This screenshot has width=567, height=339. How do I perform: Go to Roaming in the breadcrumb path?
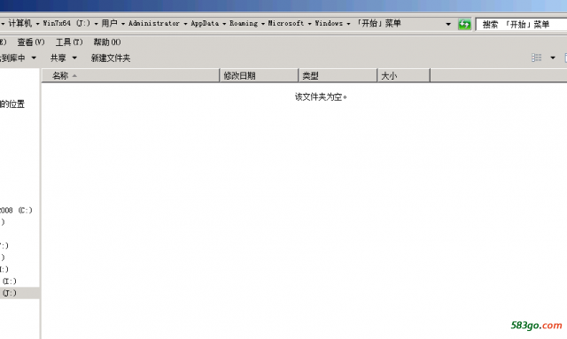coord(244,24)
